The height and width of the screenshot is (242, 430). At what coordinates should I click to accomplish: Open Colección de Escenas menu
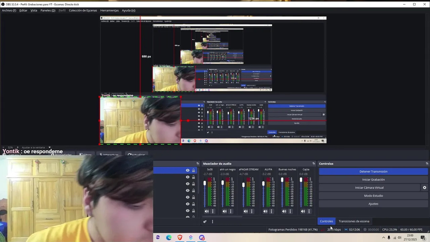click(x=83, y=10)
